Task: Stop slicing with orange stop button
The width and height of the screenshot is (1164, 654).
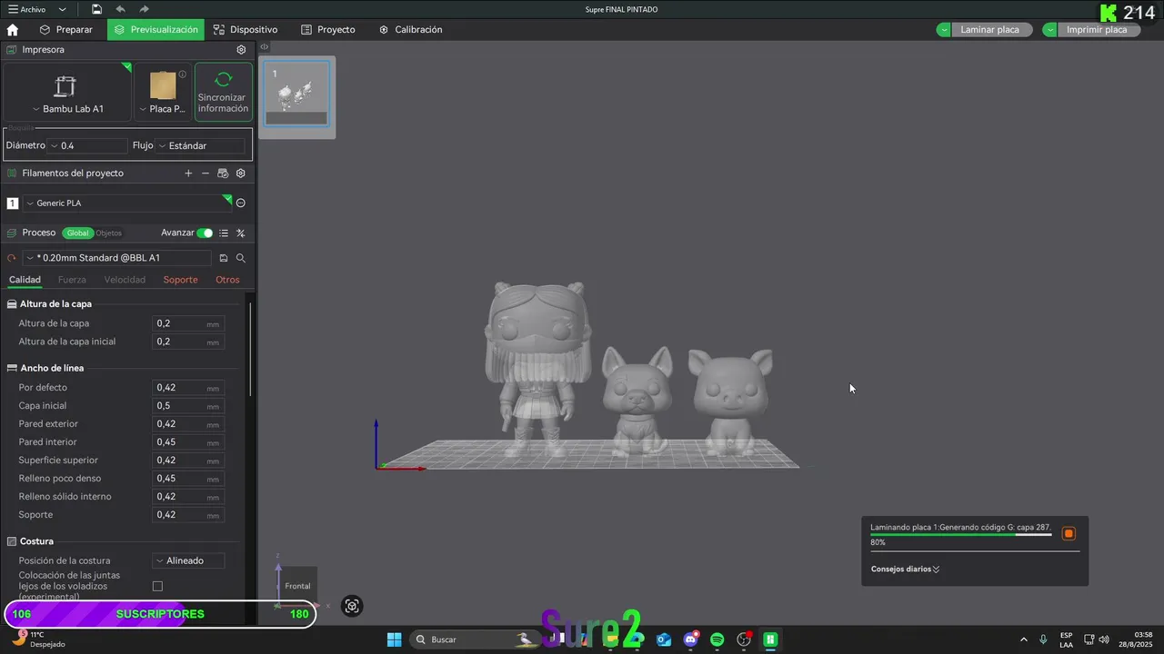Action: [1069, 533]
